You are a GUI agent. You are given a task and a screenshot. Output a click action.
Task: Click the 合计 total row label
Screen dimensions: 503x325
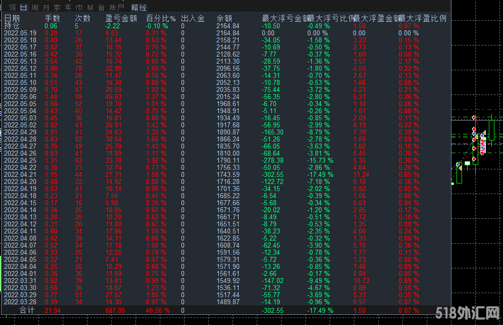[27, 310]
